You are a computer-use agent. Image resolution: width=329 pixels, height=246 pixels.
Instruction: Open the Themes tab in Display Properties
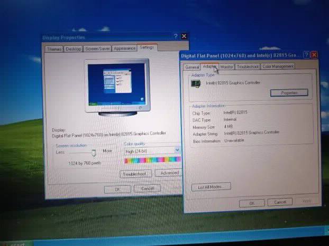pos(54,49)
